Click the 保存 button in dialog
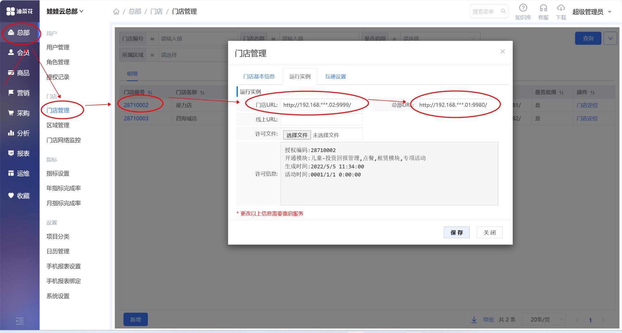 point(457,233)
